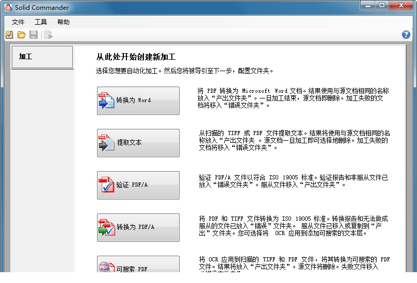
Task: Click the 提取文本 button
Action: 138,143
